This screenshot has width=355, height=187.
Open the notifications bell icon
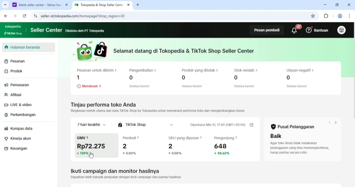point(294,31)
